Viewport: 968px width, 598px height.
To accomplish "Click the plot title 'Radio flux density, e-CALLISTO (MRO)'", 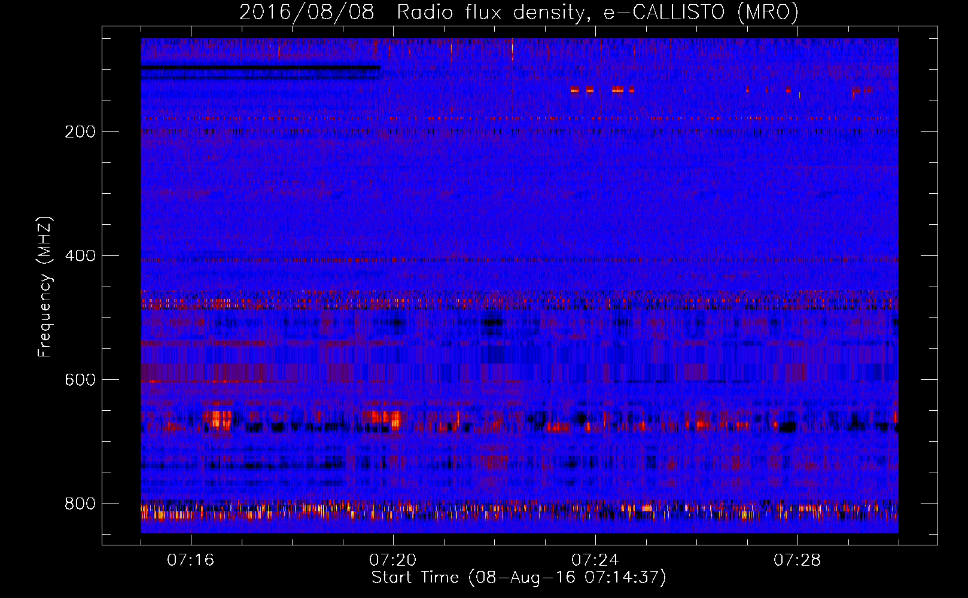I will coord(598,12).
